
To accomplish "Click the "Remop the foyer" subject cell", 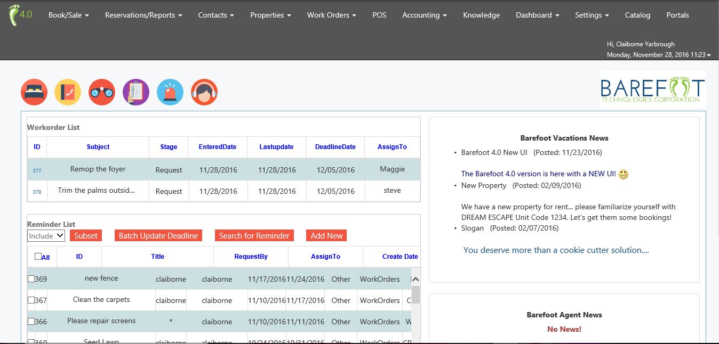I will 98,169.
